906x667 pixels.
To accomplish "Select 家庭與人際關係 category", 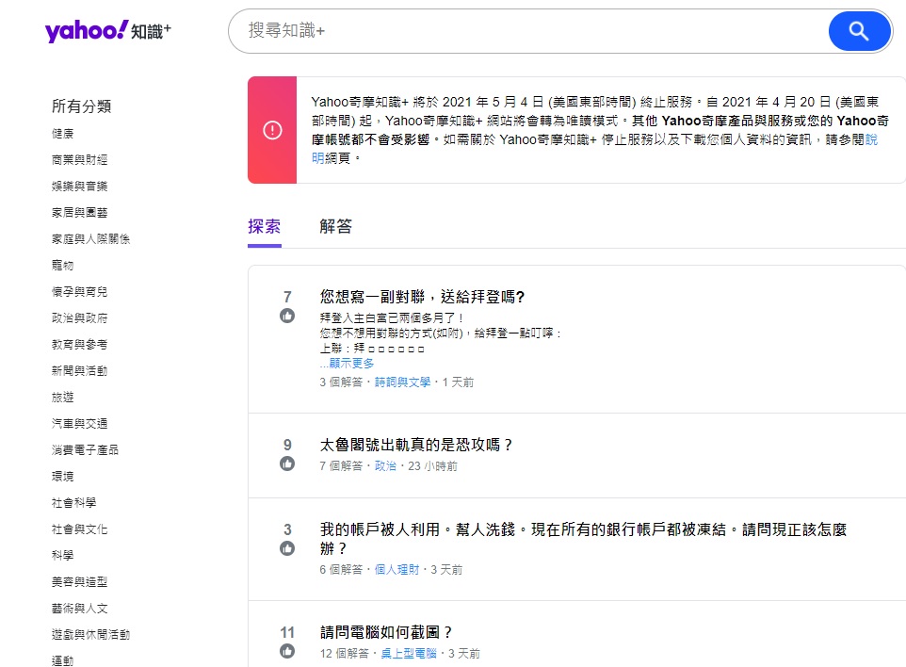I will pos(90,238).
